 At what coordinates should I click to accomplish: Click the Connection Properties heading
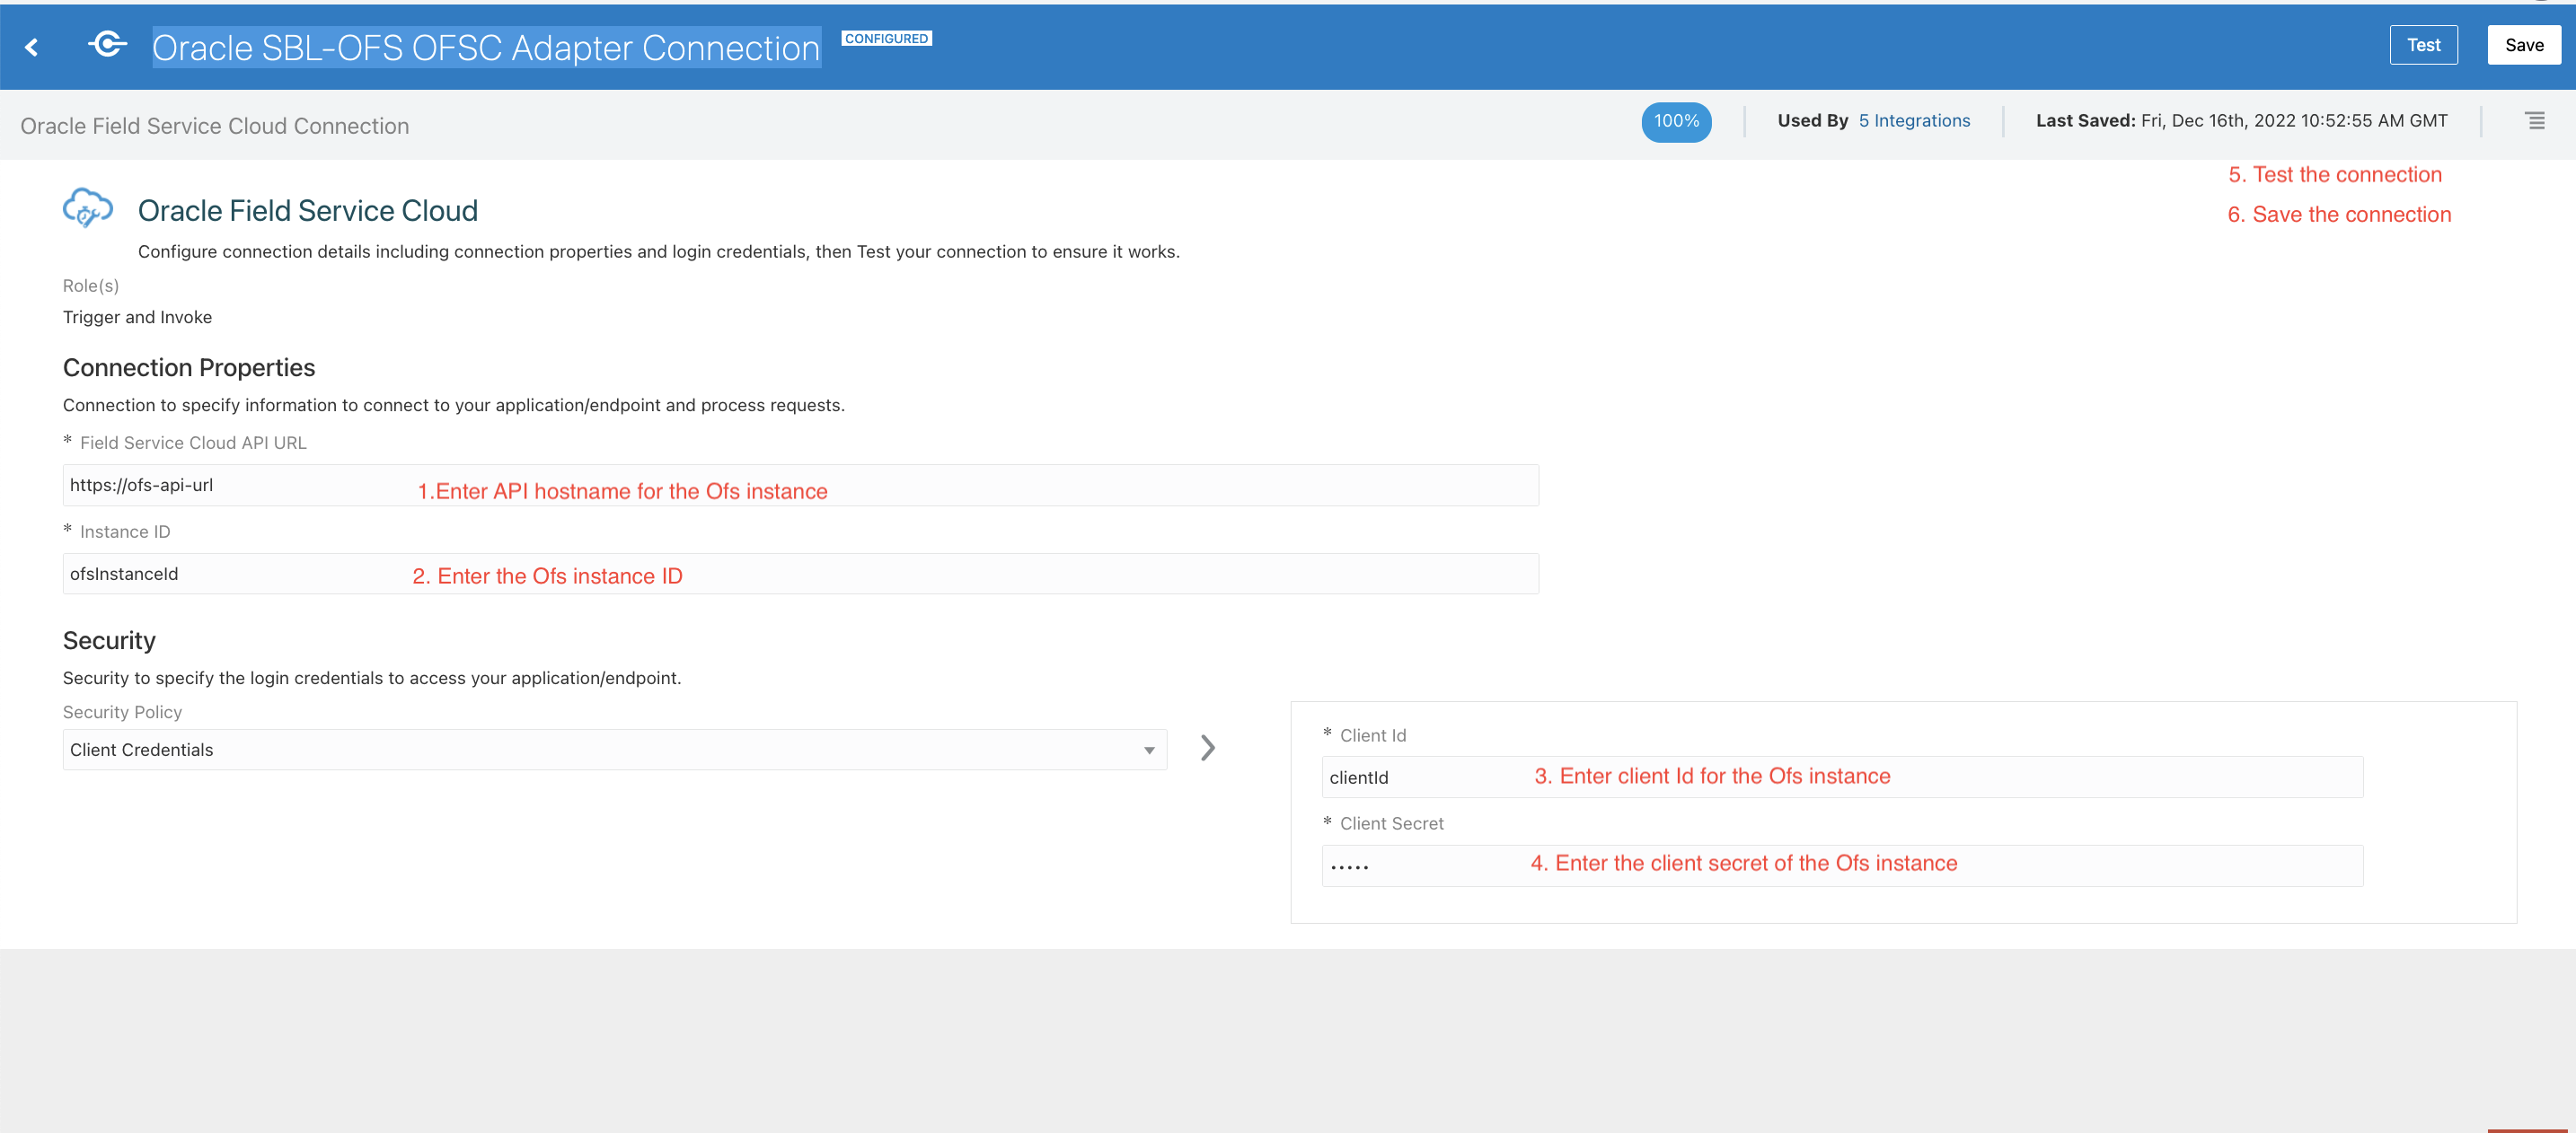coord(189,368)
